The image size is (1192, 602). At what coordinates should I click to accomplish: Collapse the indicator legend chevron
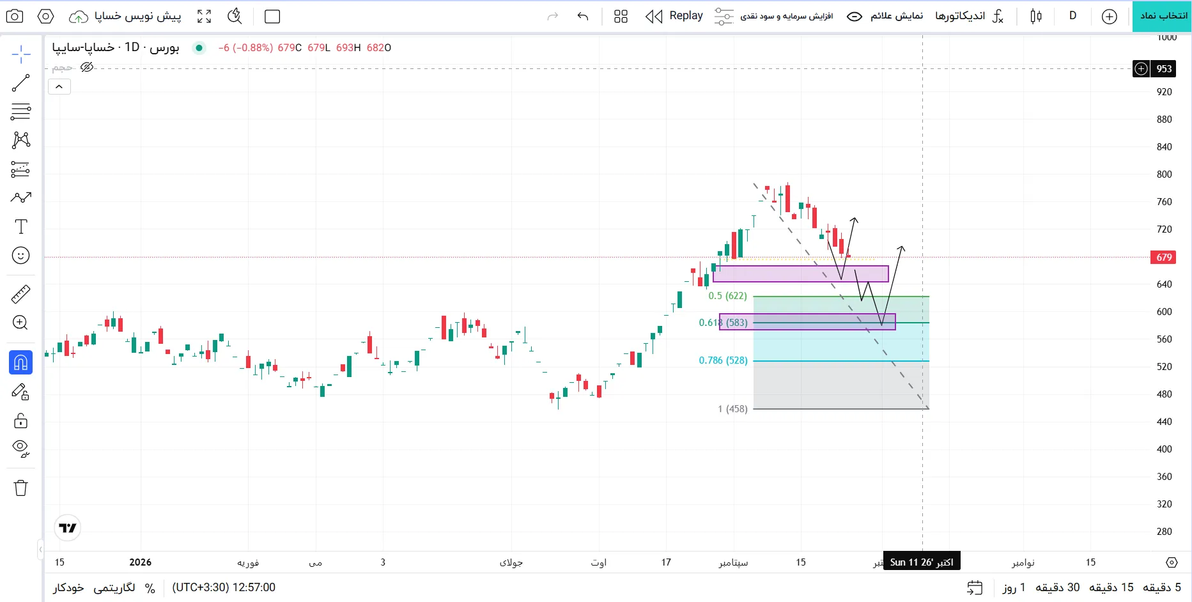pos(59,87)
